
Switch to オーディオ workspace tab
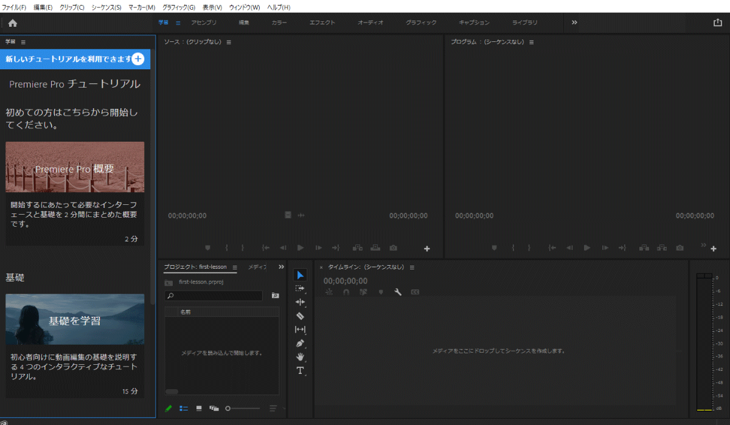tap(370, 22)
